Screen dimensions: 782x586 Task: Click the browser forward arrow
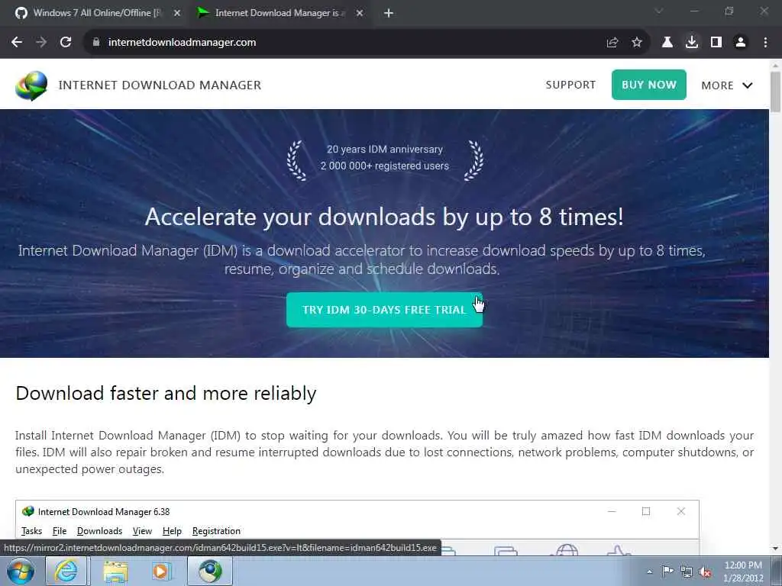pyautogui.click(x=41, y=43)
